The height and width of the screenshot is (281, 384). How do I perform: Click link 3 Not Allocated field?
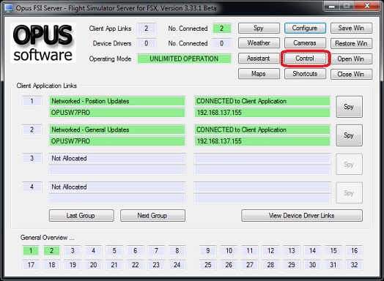click(117, 158)
